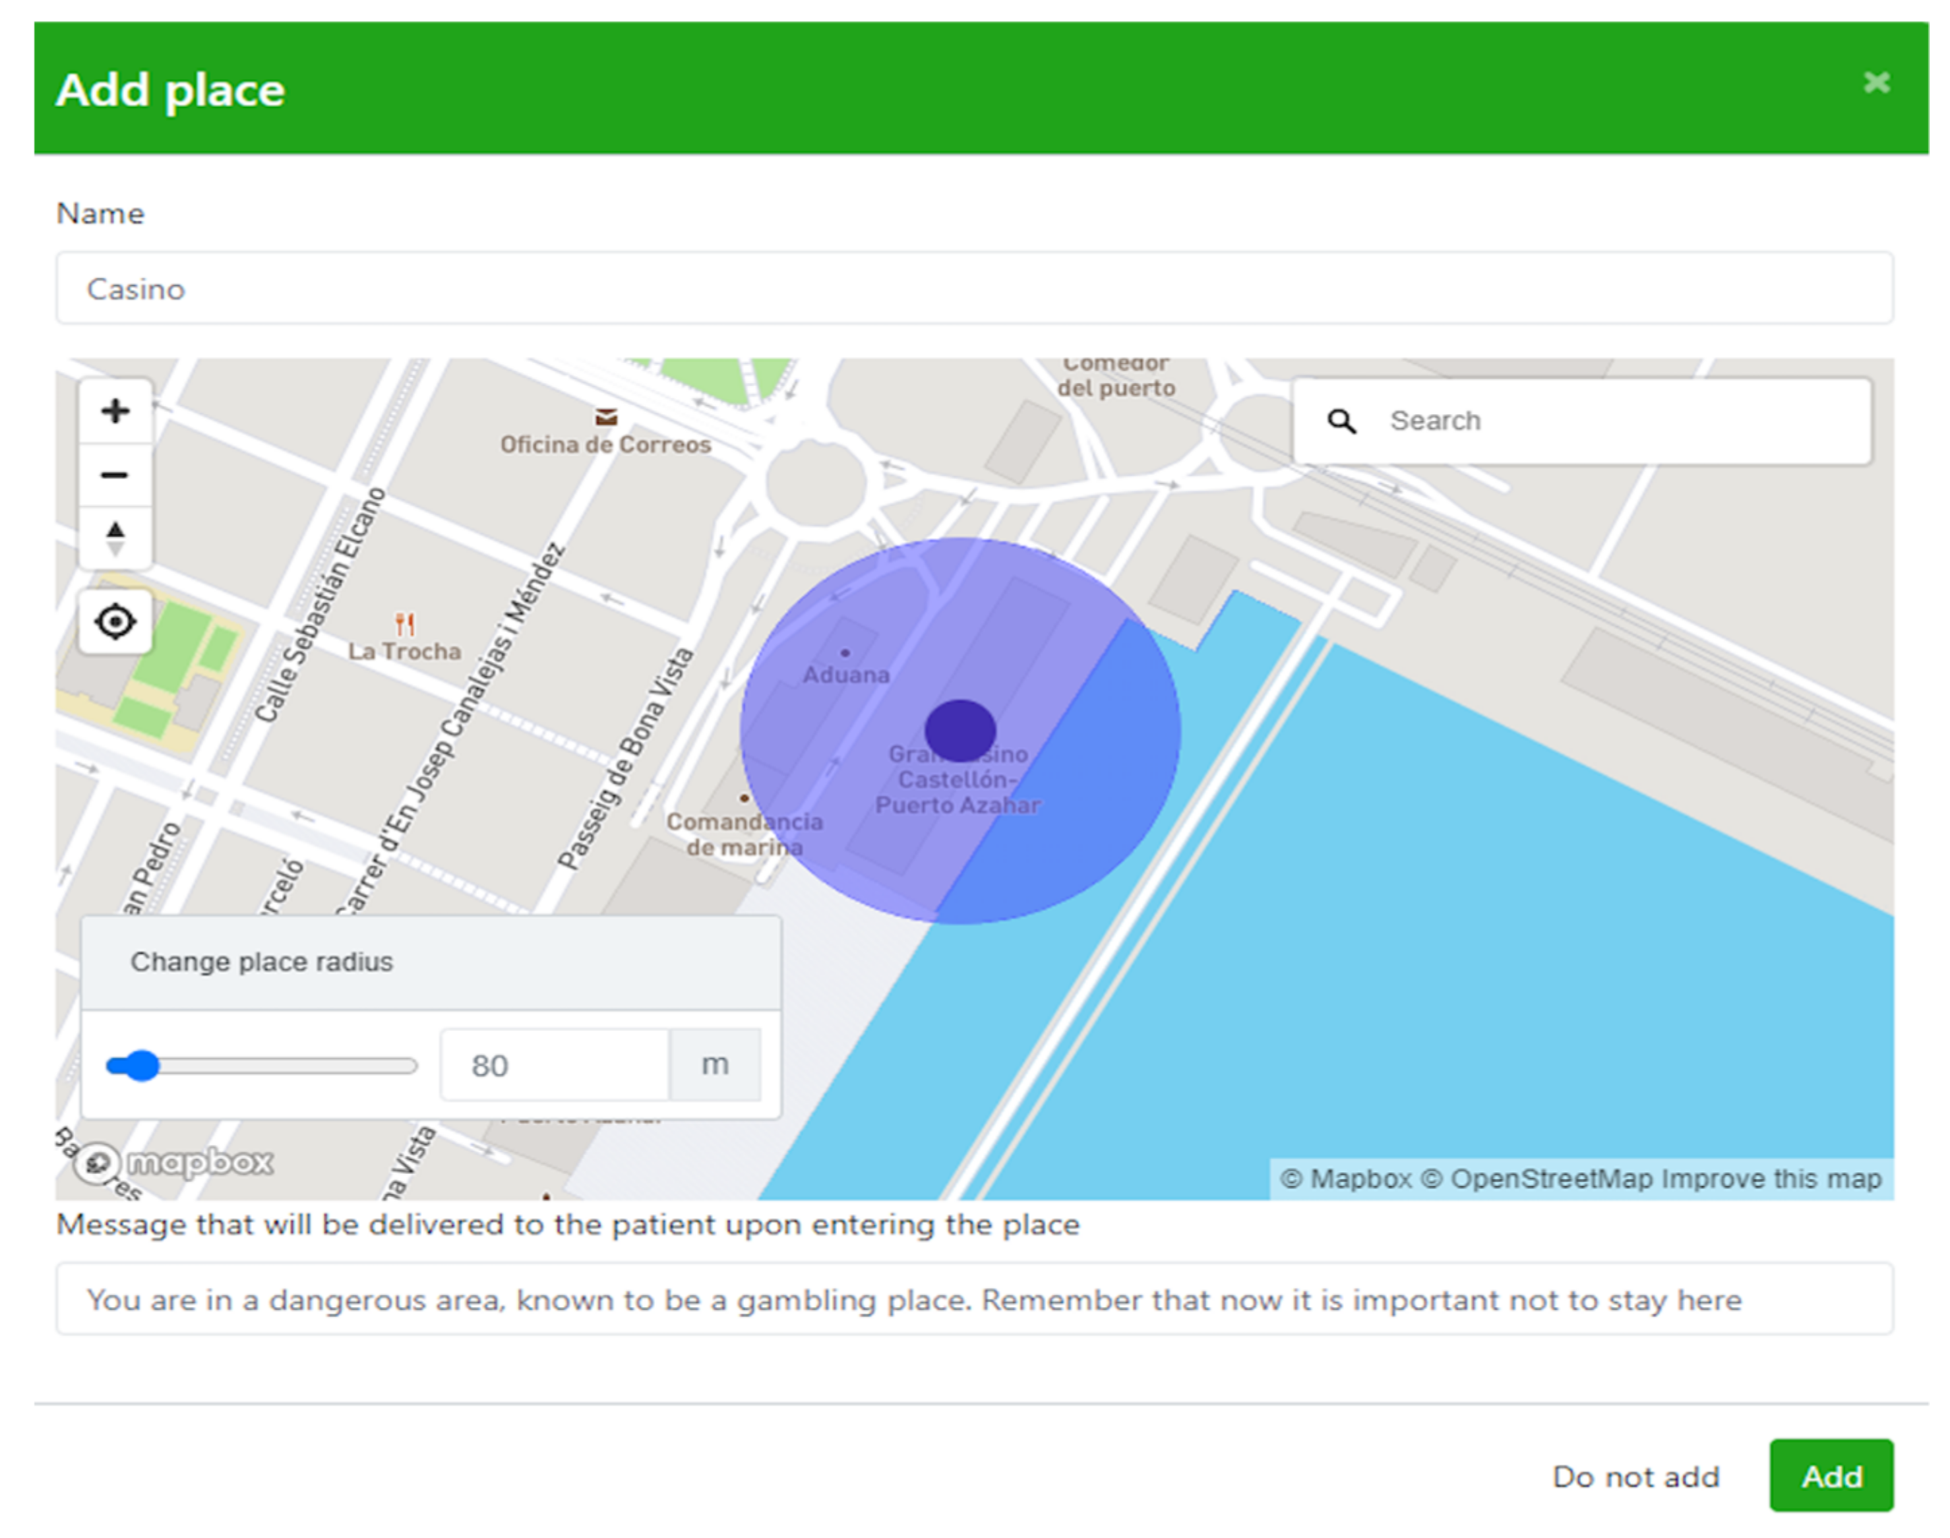Click the La Trocha restaurant icon

pyautogui.click(x=404, y=623)
